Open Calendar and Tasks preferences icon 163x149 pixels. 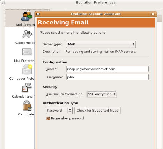pyautogui.click(x=27, y=87)
